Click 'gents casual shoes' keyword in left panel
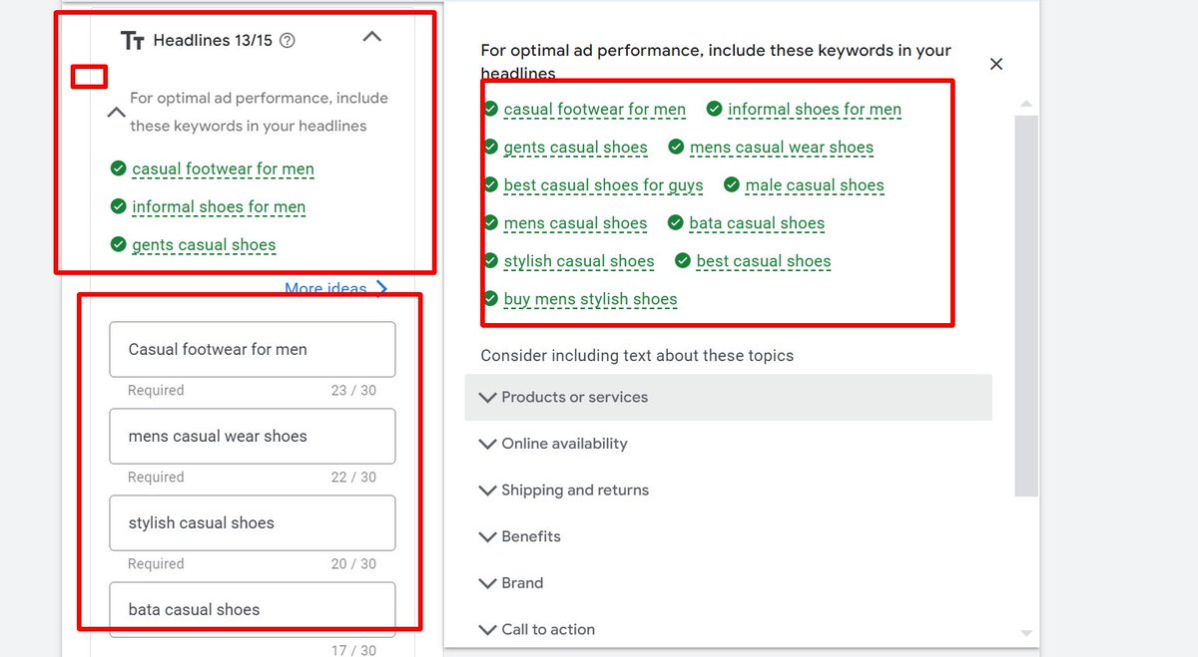This screenshot has height=657, width=1198. tap(204, 244)
